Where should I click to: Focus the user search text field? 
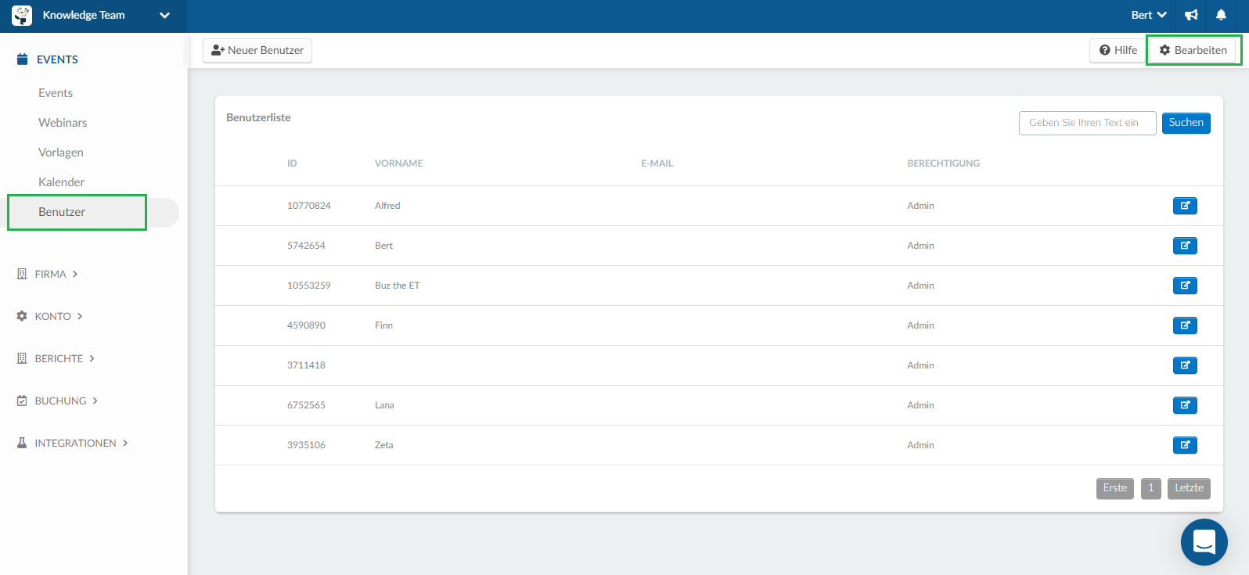click(x=1087, y=123)
